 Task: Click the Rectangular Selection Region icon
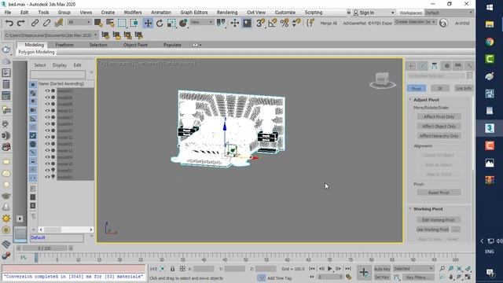tap(122, 23)
